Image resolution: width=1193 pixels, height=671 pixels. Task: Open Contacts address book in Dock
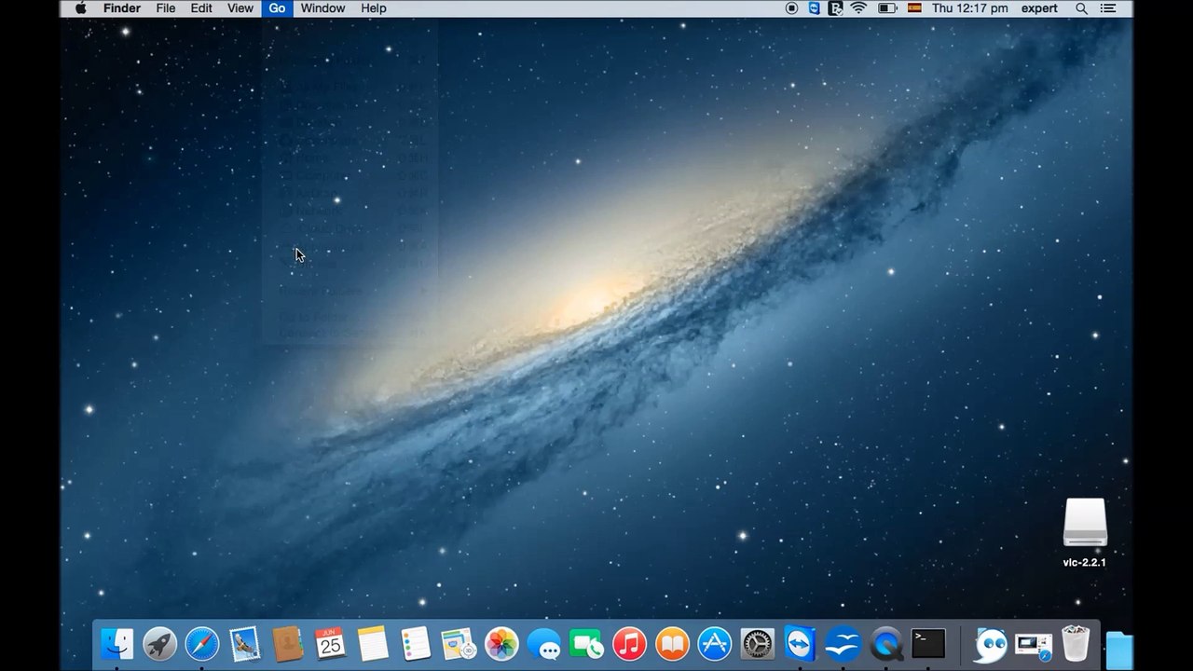[288, 644]
